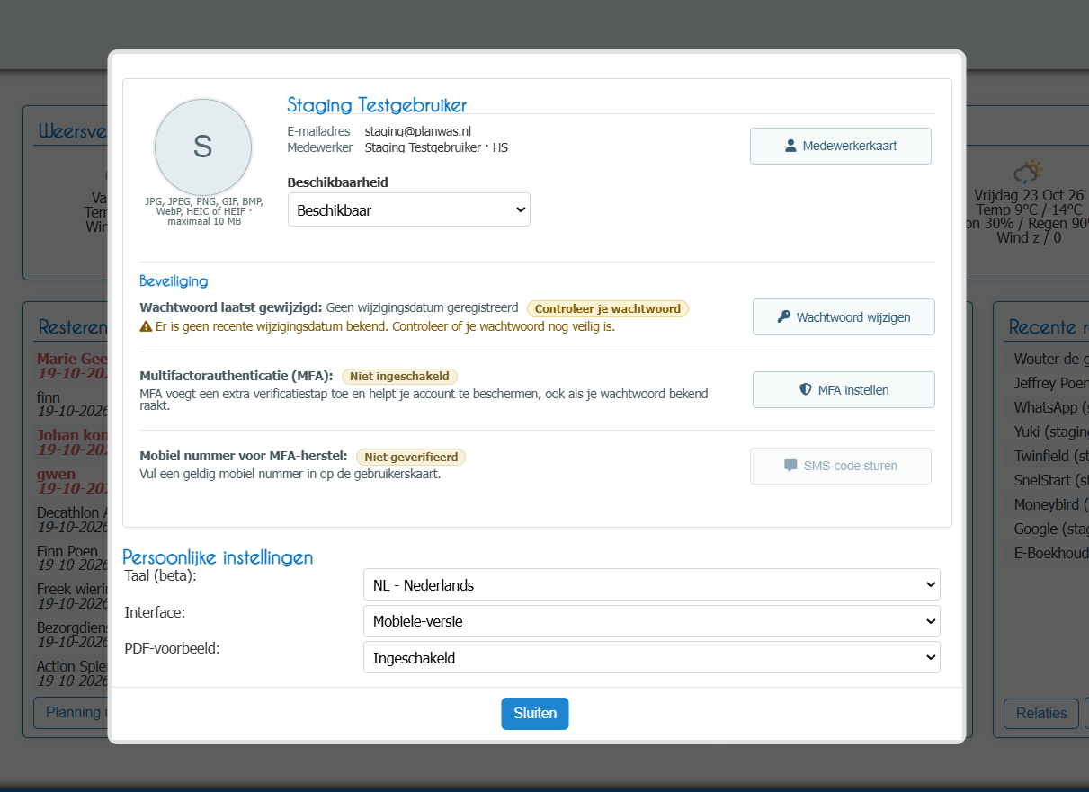Viewport: 1089px width, 792px height.
Task: Click the WhatsApp entry in the background list
Action: (x=1051, y=407)
